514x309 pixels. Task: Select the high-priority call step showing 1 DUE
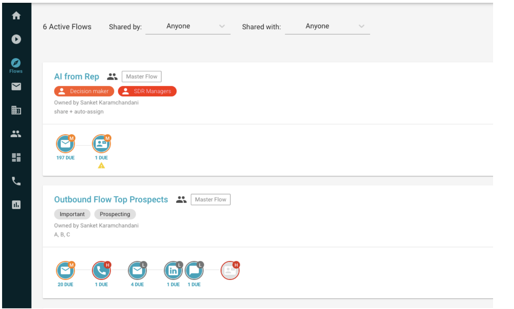[x=101, y=270]
